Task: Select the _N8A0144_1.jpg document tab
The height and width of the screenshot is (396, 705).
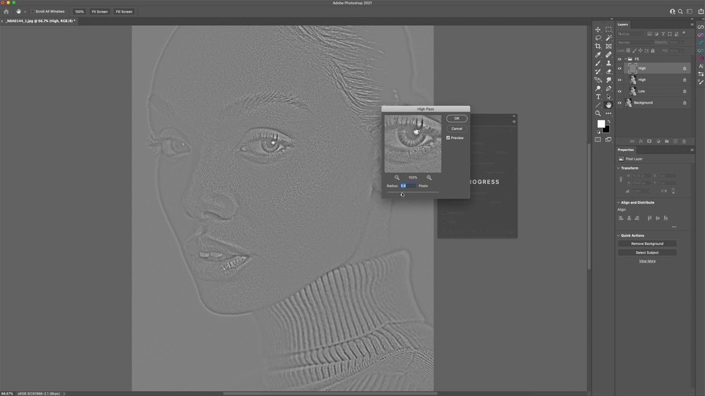Action: tap(40, 21)
